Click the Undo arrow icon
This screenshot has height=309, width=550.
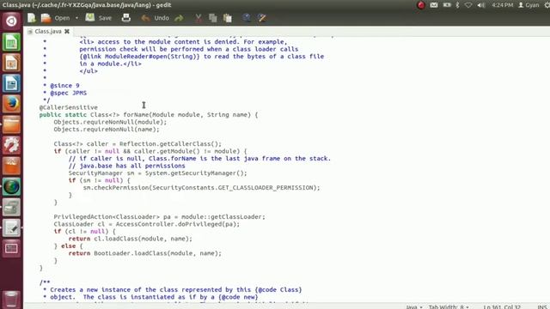tap(145, 18)
